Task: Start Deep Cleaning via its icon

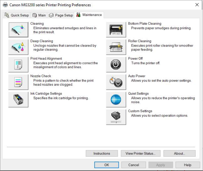Action: [18, 47]
